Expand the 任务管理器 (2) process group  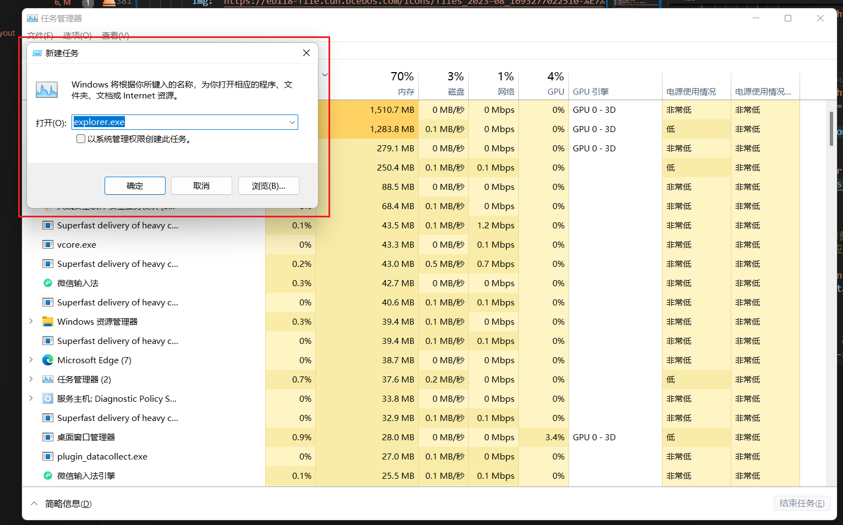point(31,379)
